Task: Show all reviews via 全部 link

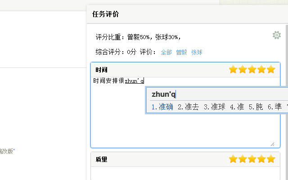Action: click(x=166, y=52)
